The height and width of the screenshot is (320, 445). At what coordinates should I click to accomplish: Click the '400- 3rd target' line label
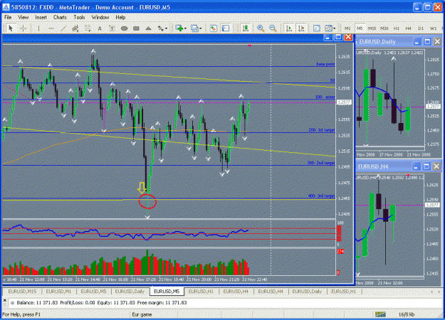coord(321,196)
